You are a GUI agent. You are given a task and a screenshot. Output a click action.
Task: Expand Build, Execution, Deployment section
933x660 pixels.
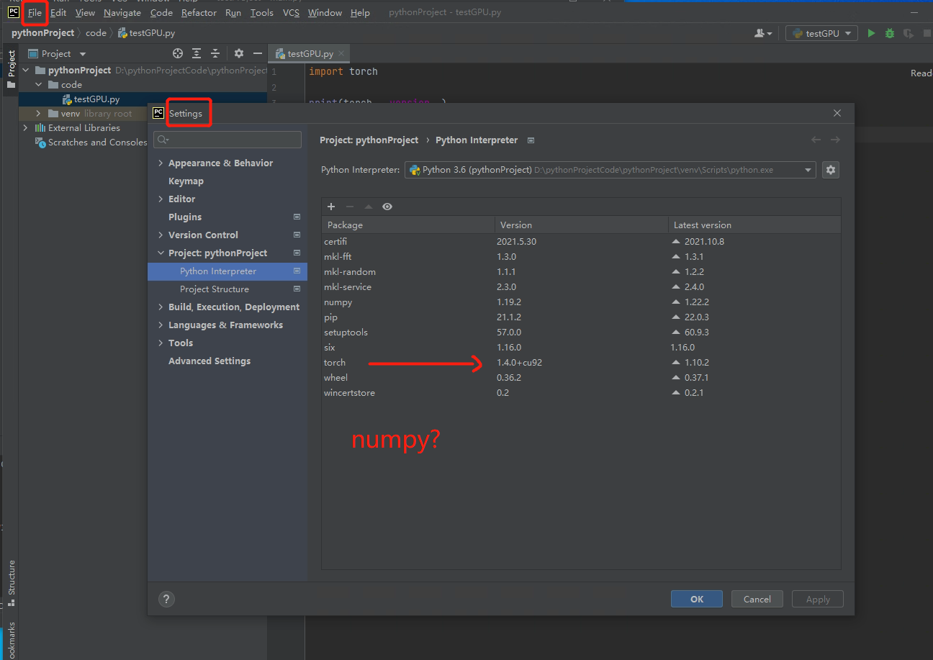point(161,307)
